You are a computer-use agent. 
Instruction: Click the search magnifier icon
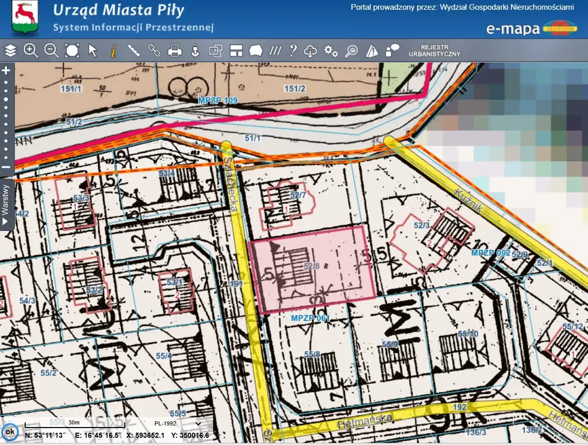pyautogui.click(x=352, y=50)
